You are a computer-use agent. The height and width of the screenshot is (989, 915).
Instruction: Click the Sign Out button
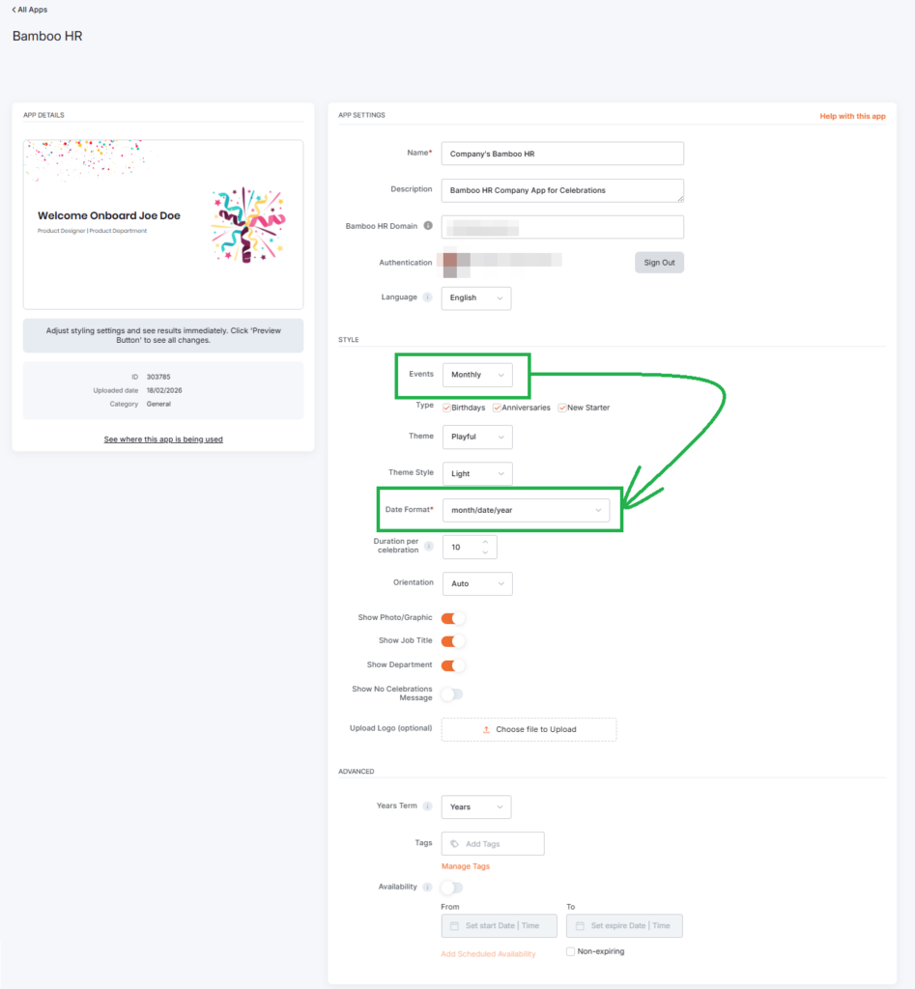(659, 262)
